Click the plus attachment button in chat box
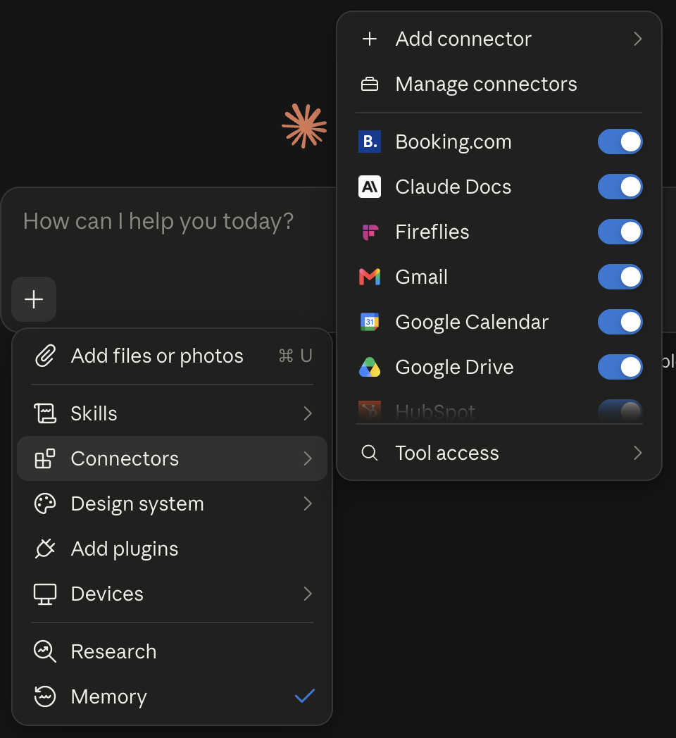The width and height of the screenshot is (676, 738). click(x=34, y=299)
